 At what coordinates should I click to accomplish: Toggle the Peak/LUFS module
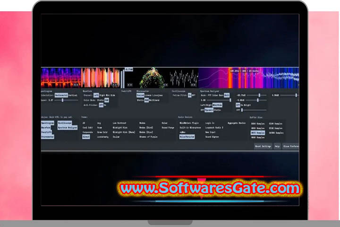pos(46,132)
